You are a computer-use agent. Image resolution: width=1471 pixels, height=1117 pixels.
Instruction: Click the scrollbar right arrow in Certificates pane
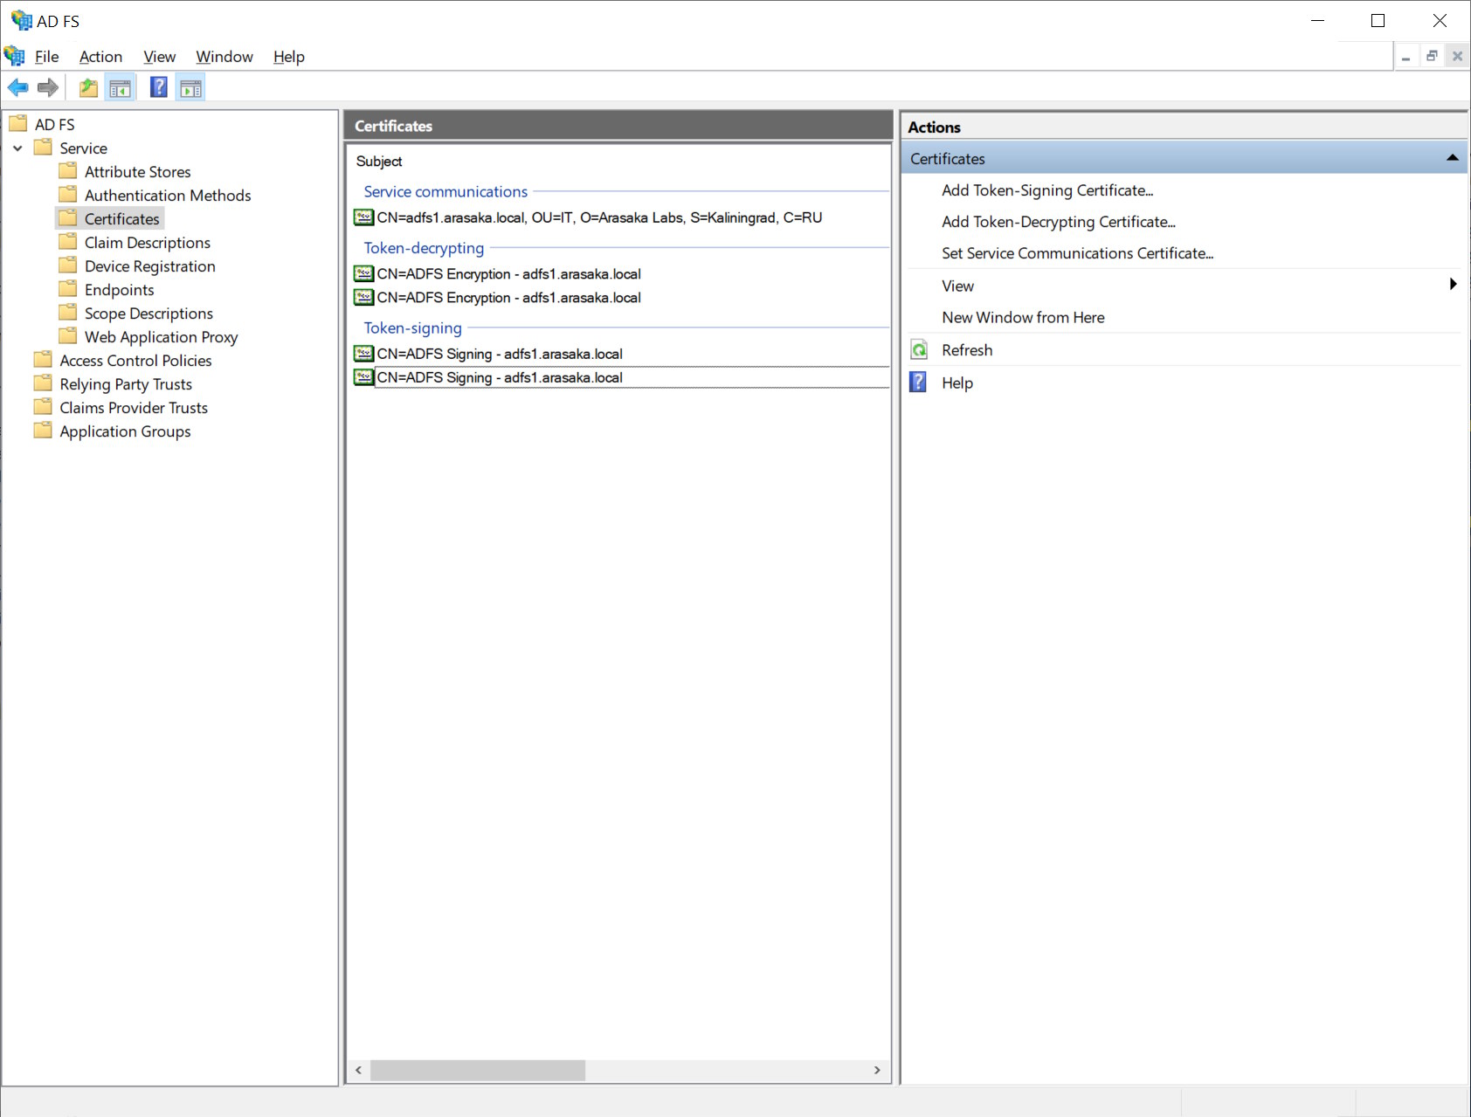877,1070
